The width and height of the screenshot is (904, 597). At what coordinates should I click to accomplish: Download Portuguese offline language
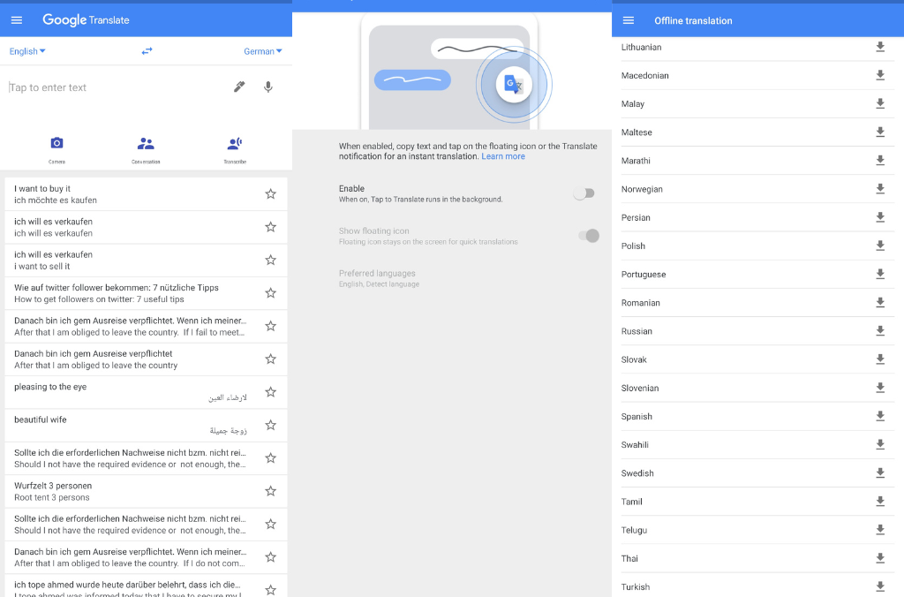point(880,274)
